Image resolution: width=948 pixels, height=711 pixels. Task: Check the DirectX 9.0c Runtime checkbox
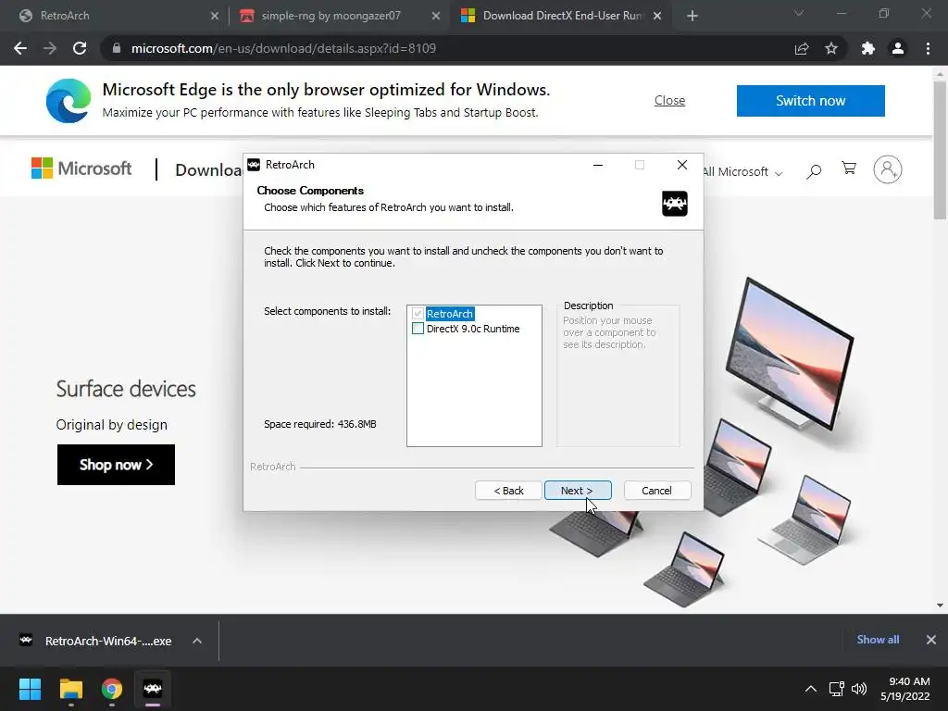pos(418,329)
